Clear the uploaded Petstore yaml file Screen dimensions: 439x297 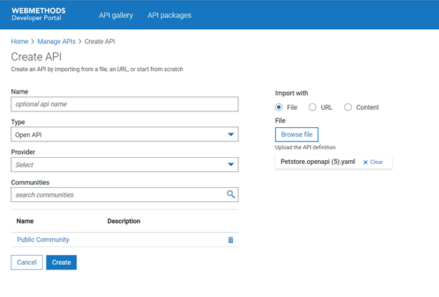coord(373,162)
